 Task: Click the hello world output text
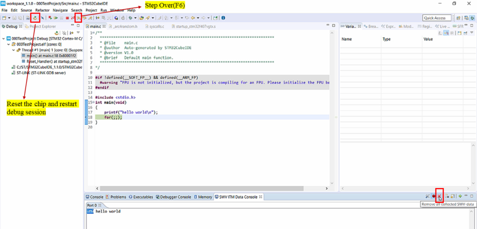tap(108, 211)
